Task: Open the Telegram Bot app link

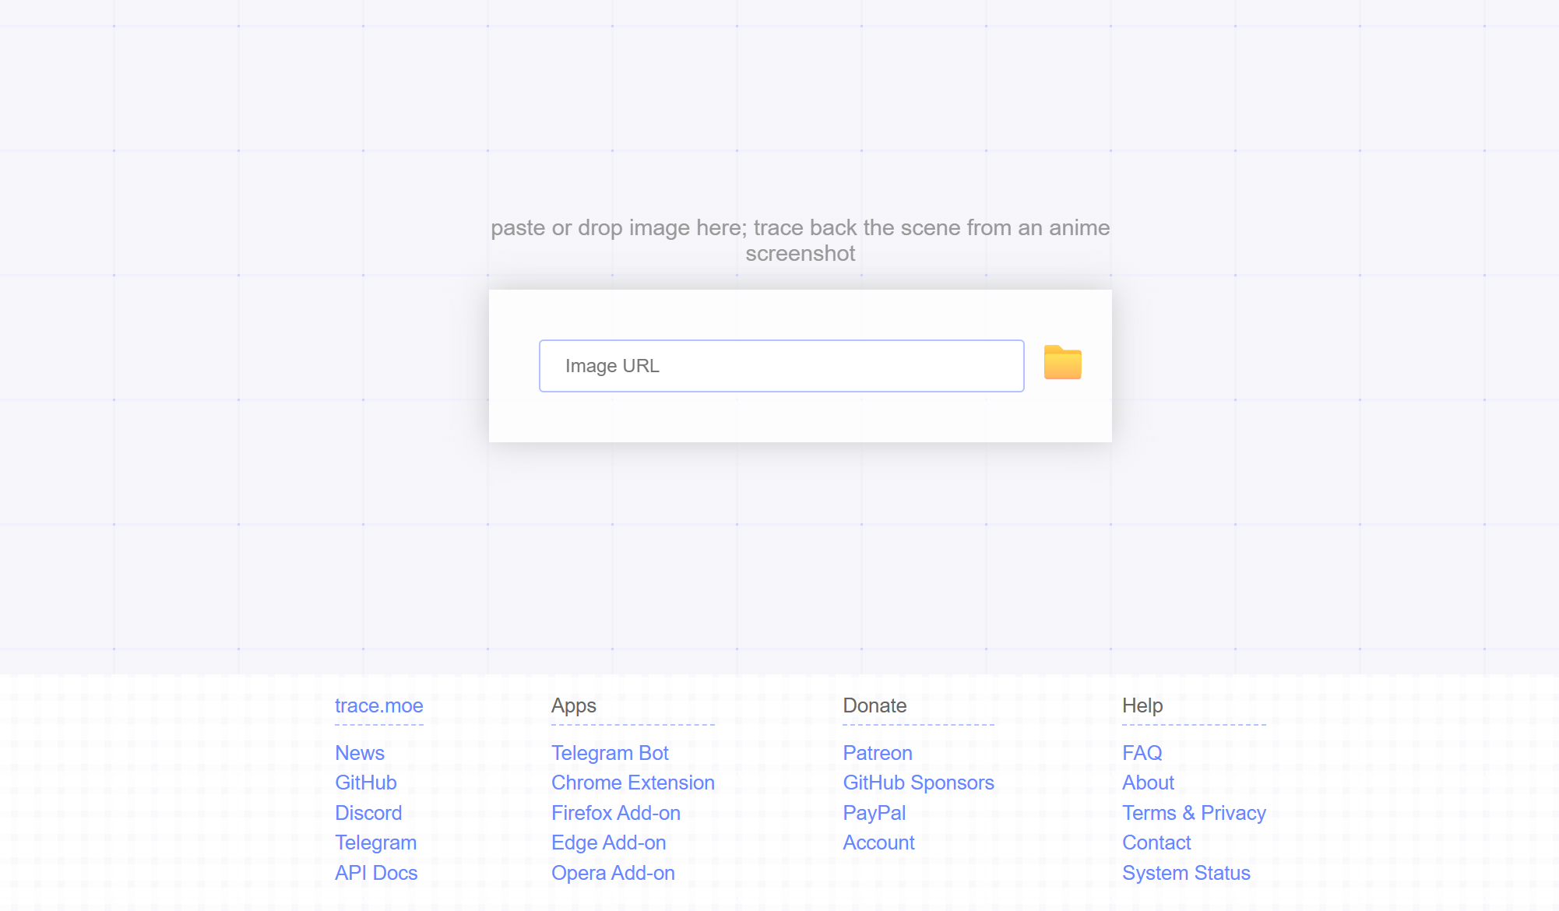Action: [x=610, y=753]
